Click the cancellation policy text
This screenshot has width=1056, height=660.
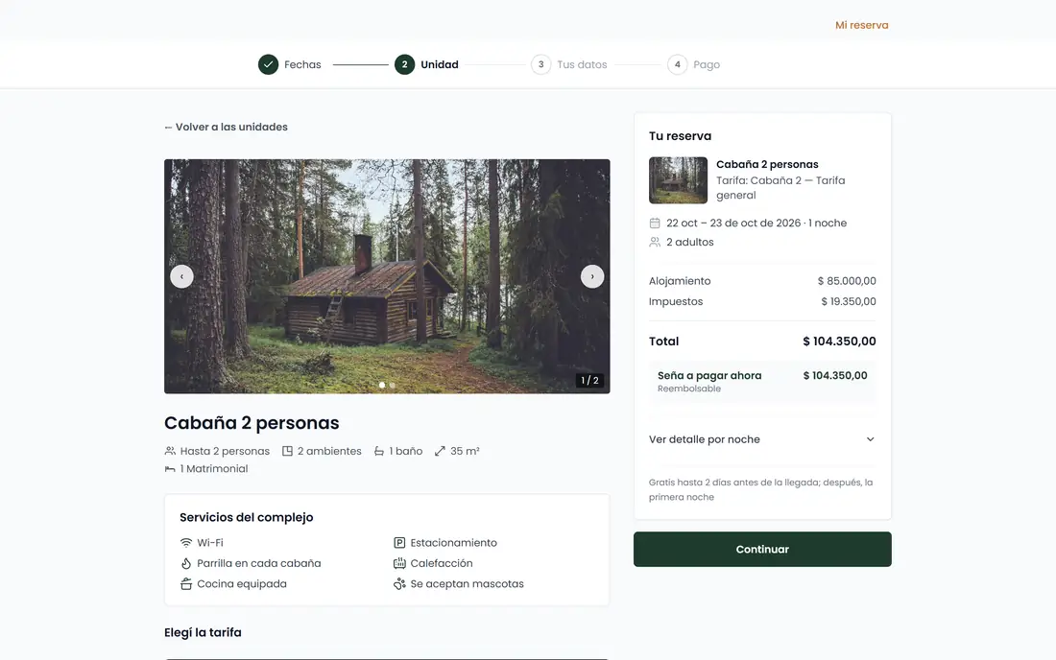(x=761, y=490)
